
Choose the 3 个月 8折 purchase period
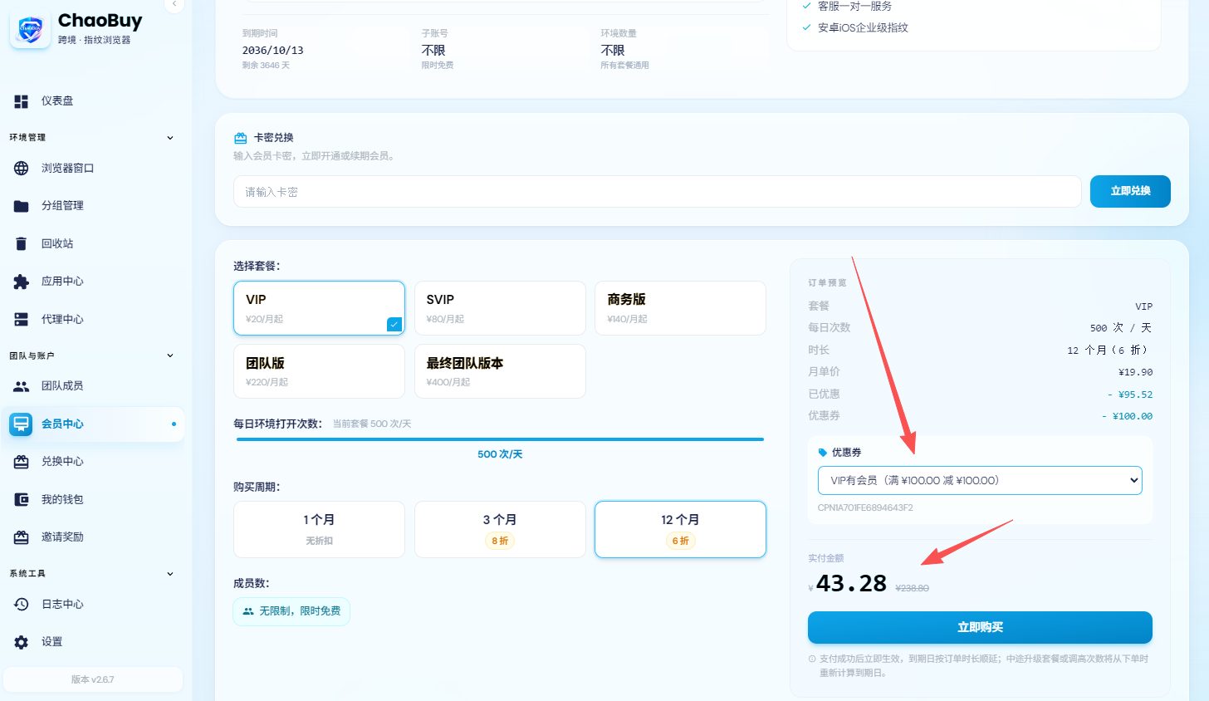[x=500, y=529]
